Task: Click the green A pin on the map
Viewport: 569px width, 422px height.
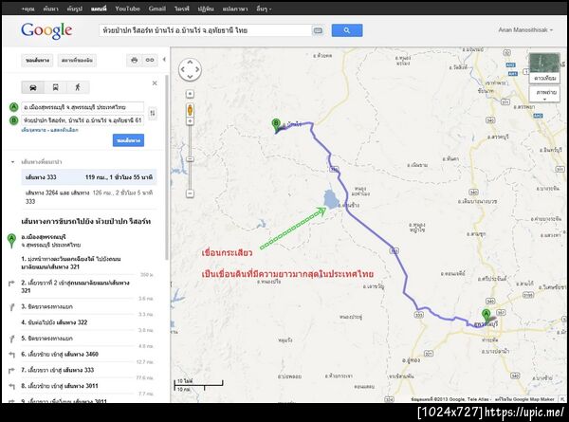Action: (486, 315)
